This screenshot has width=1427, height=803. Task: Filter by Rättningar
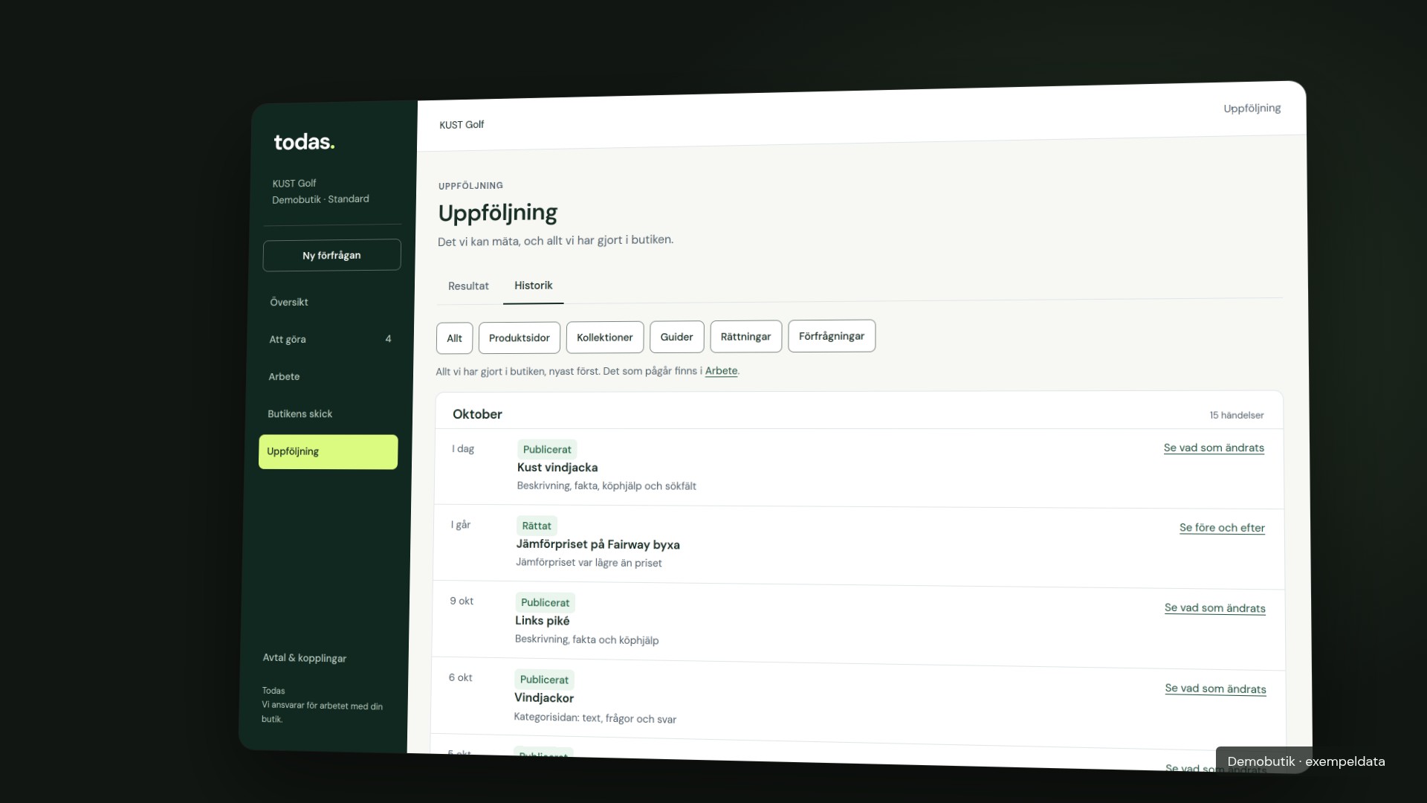745,337
